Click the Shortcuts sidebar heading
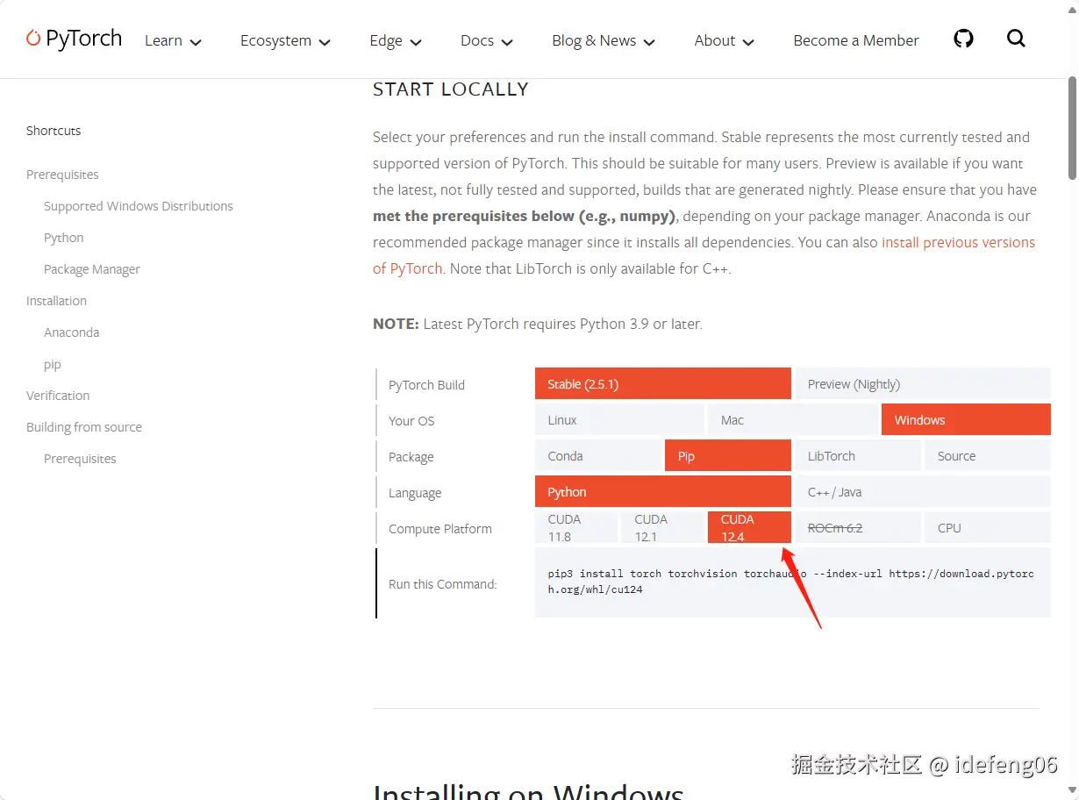This screenshot has width=1079, height=800. [54, 131]
